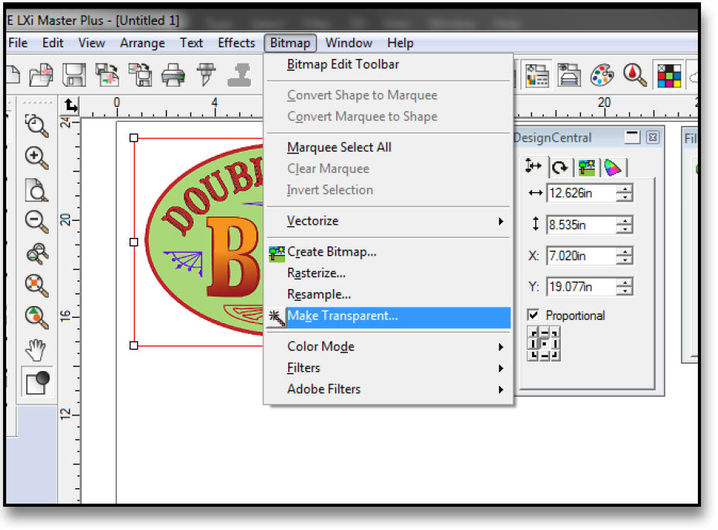This screenshot has width=718, height=530.
Task: Select the Zoom Out tool
Action: coord(36,222)
